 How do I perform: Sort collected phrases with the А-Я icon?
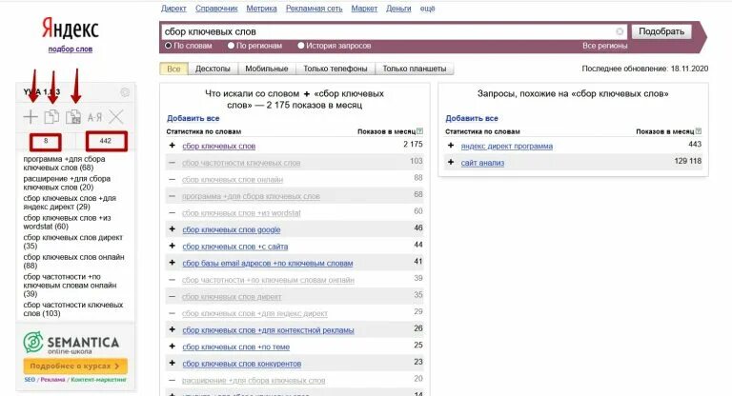94,117
